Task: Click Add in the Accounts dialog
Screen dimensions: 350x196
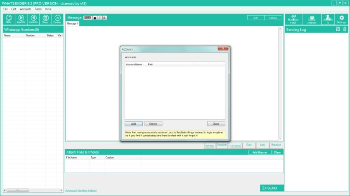Action: [133, 124]
